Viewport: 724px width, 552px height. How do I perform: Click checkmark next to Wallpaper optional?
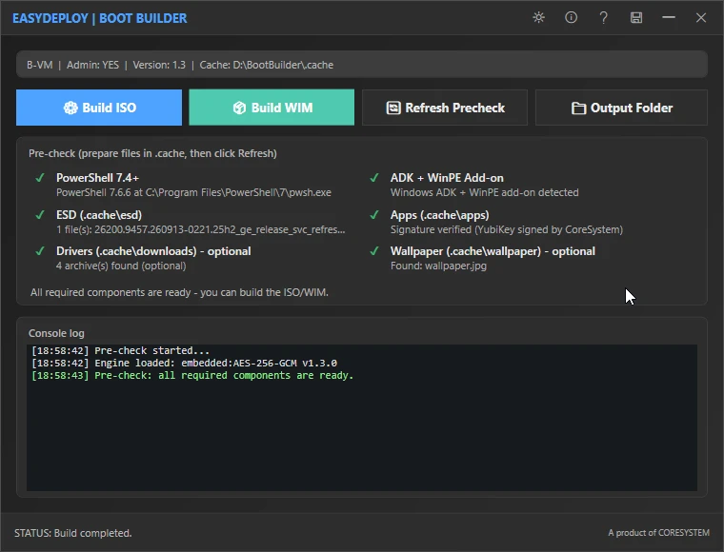(x=374, y=251)
